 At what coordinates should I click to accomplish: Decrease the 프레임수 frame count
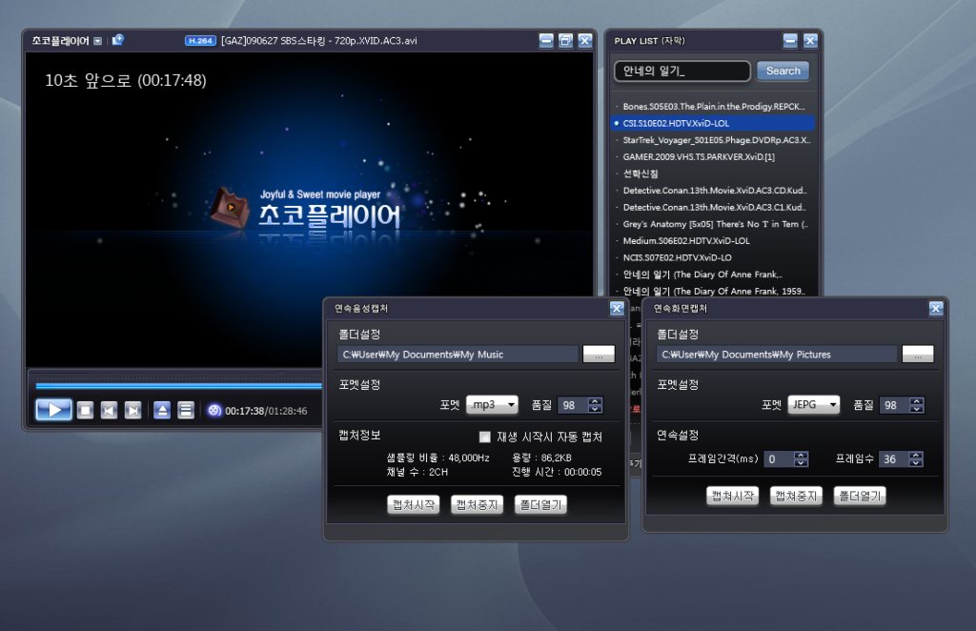tap(916, 463)
